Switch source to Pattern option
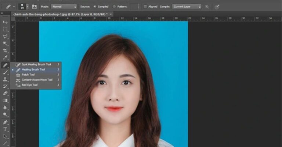The width and height of the screenshot is (282, 147). [x=114, y=7]
